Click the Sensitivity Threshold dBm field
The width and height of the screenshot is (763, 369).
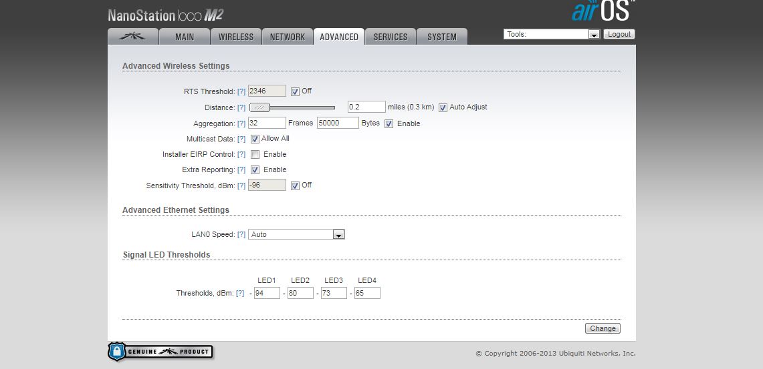pos(267,185)
